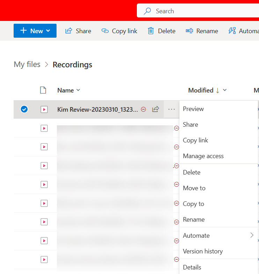Click the video icon in the third file row
This screenshot has width=259, height=274.
[x=44, y=147]
